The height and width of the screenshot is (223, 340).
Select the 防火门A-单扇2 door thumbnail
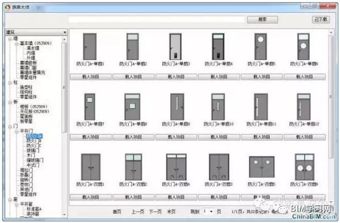[x=132, y=47]
